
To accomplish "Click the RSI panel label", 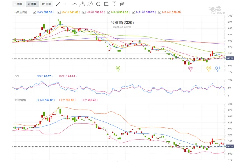I will [17, 76].
